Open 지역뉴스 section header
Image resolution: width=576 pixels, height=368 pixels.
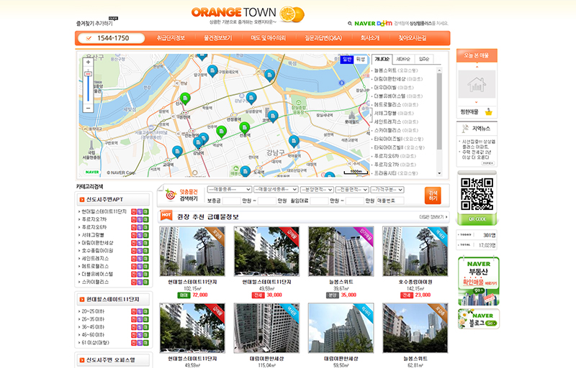click(x=477, y=129)
